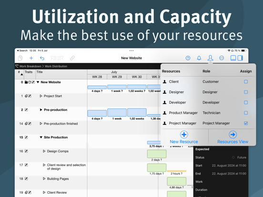
Task: Select the Work Breakdown breadcrumb
Action: click(30, 66)
